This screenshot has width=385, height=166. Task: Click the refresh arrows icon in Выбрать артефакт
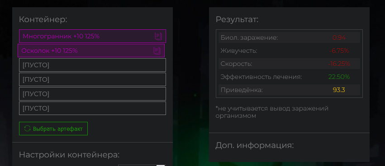[27, 129]
